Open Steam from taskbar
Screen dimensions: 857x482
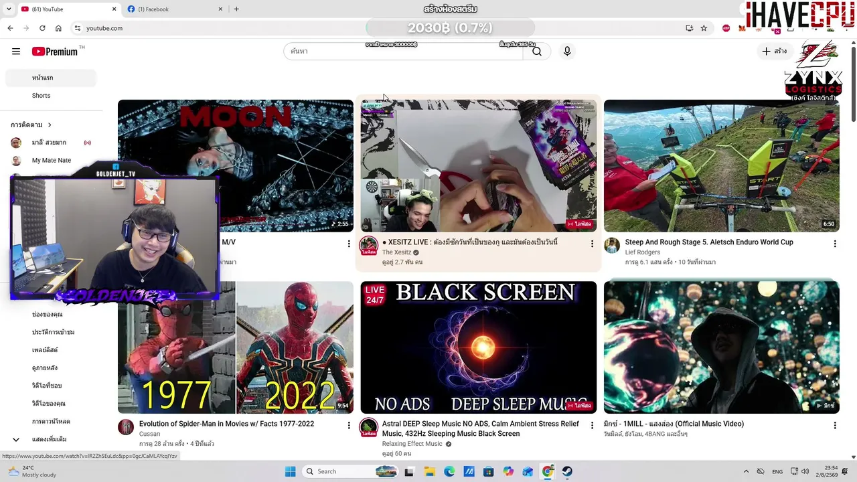click(567, 471)
